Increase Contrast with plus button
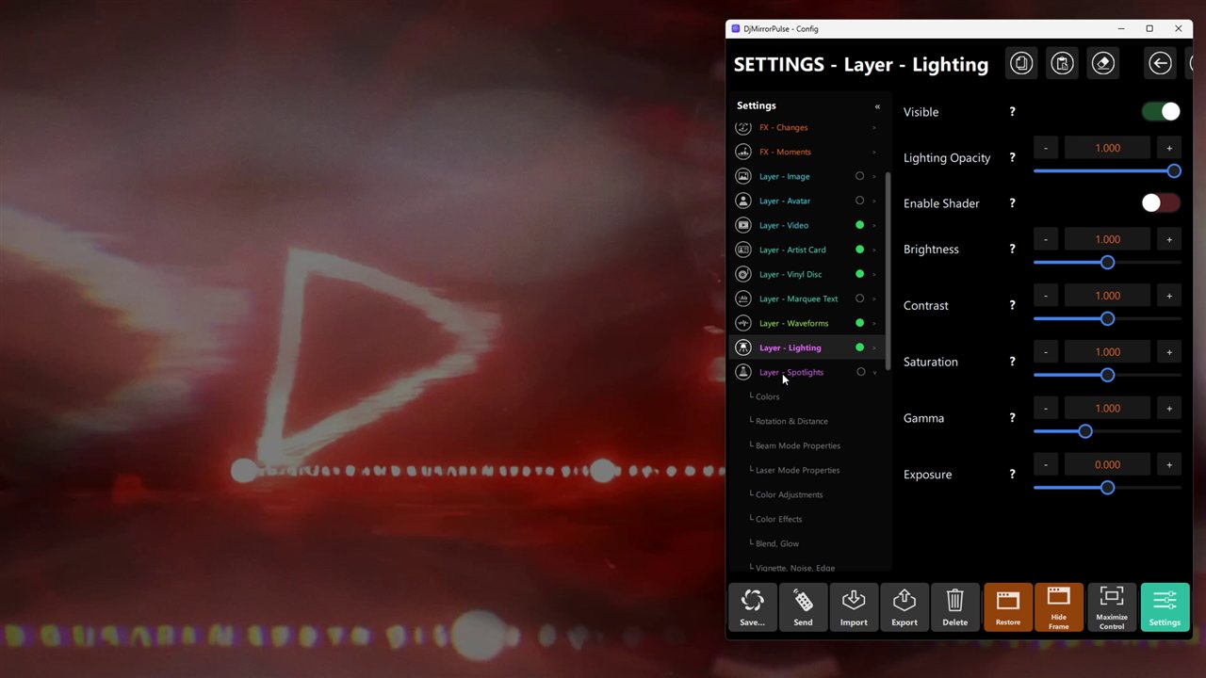Viewport: 1206px width, 678px height. pos(1169,296)
